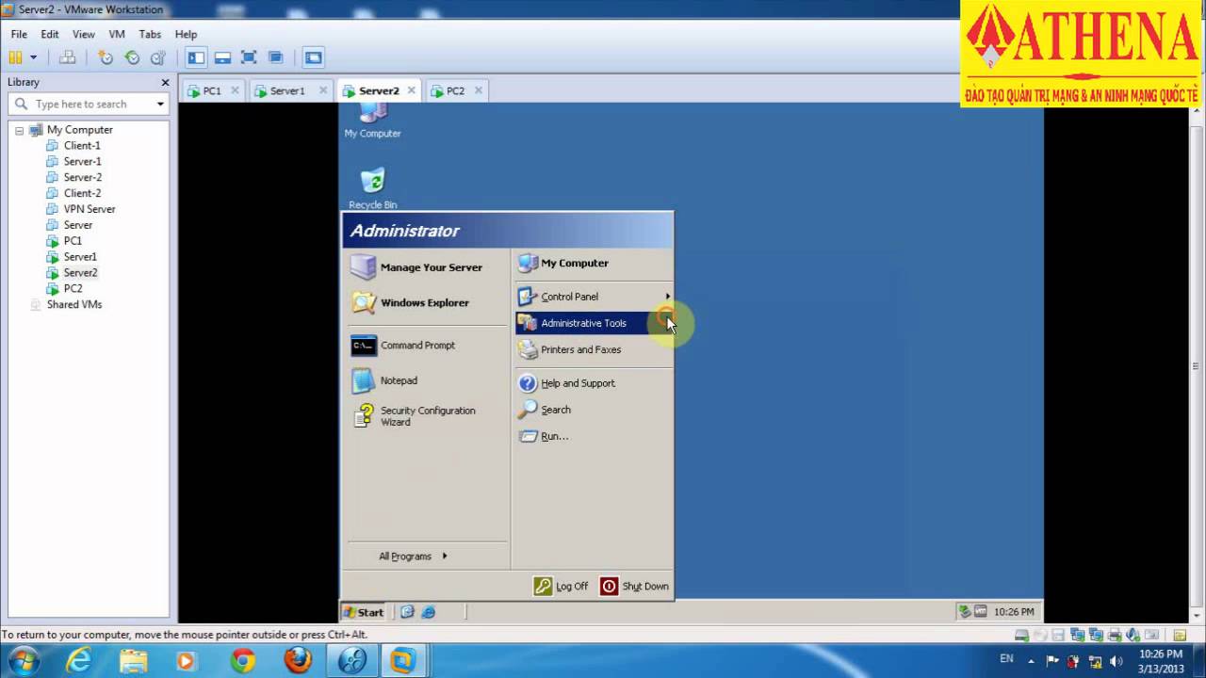Image resolution: width=1206 pixels, height=678 pixels.
Task: Open the Edit menu
Action: (x=50, y=34)
